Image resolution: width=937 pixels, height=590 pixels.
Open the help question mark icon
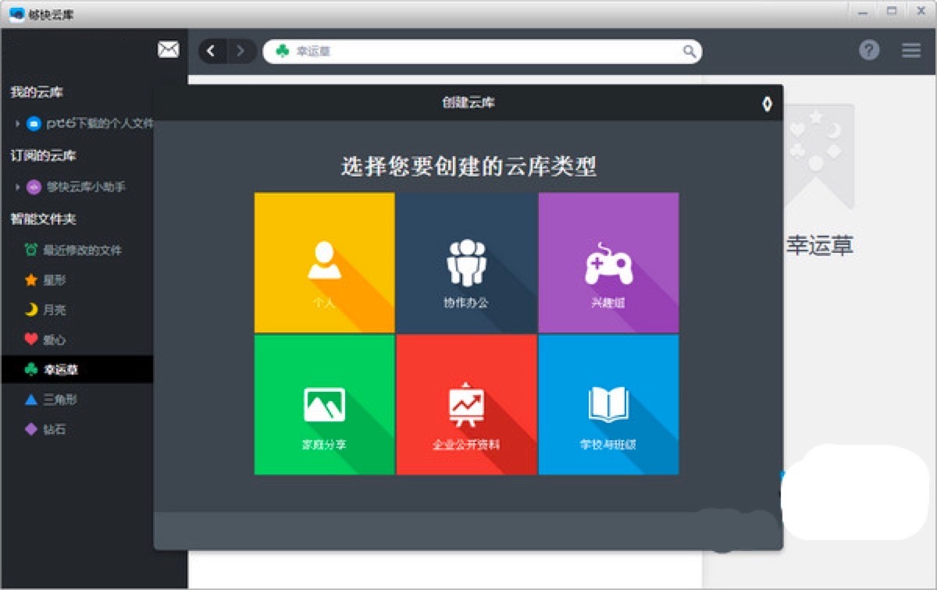[x=869, y=50]
